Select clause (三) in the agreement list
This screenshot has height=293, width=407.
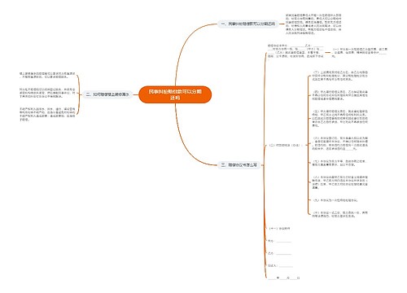340,76
